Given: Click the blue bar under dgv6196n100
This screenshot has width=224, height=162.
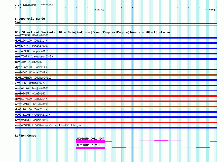Looking at the screenshot, I should pos(116,70).
